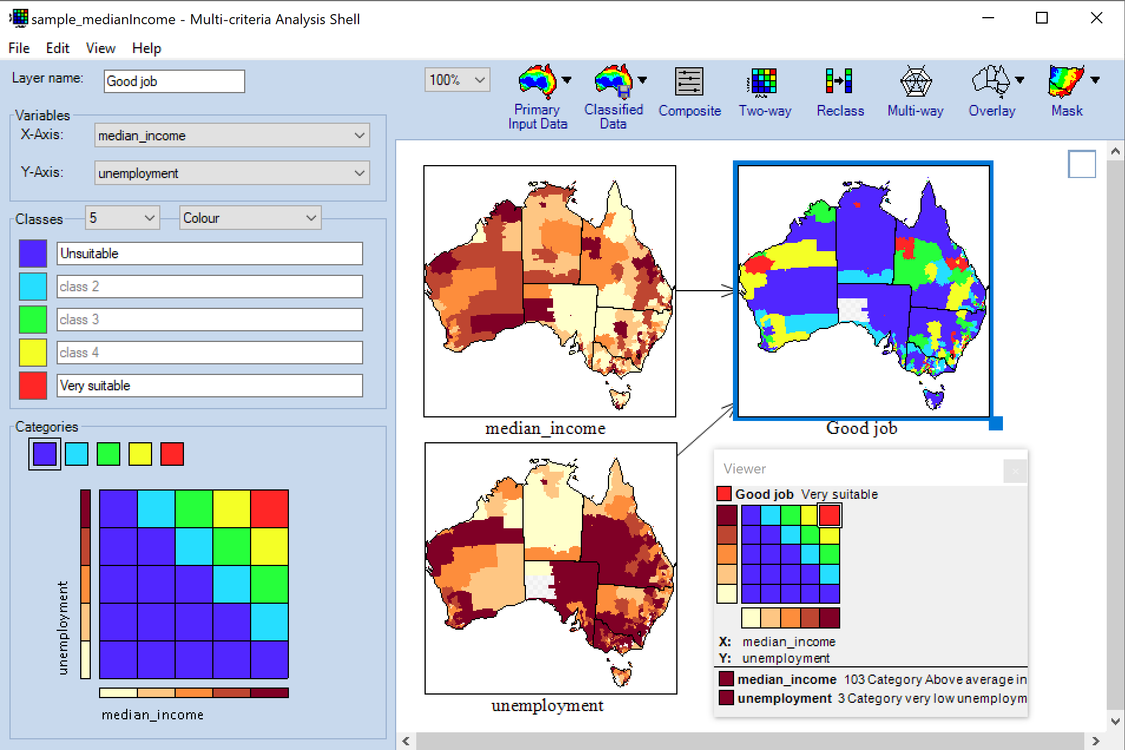Viewport: 1125px width, 750px height.
Task: Click the class 2 name field
Action: [209, 287]
